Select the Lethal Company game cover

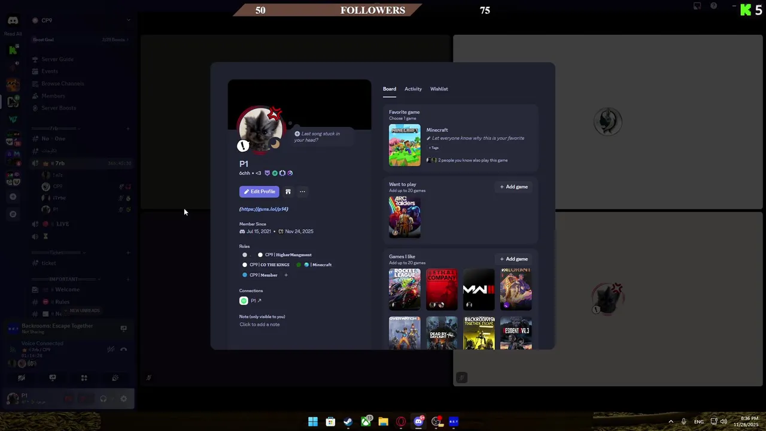click(442, 290)
